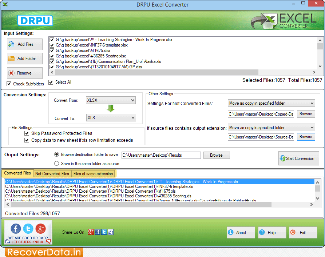This screenshot has height=257, width=325.
Task: Uncheck !NF37-6 template.xlsx checkbox
Action: pyautogui.click(x=52, y=45)
